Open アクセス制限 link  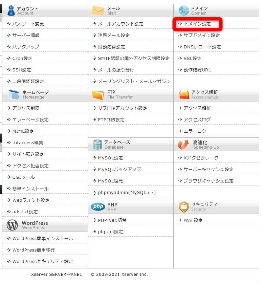coord(26,108)
